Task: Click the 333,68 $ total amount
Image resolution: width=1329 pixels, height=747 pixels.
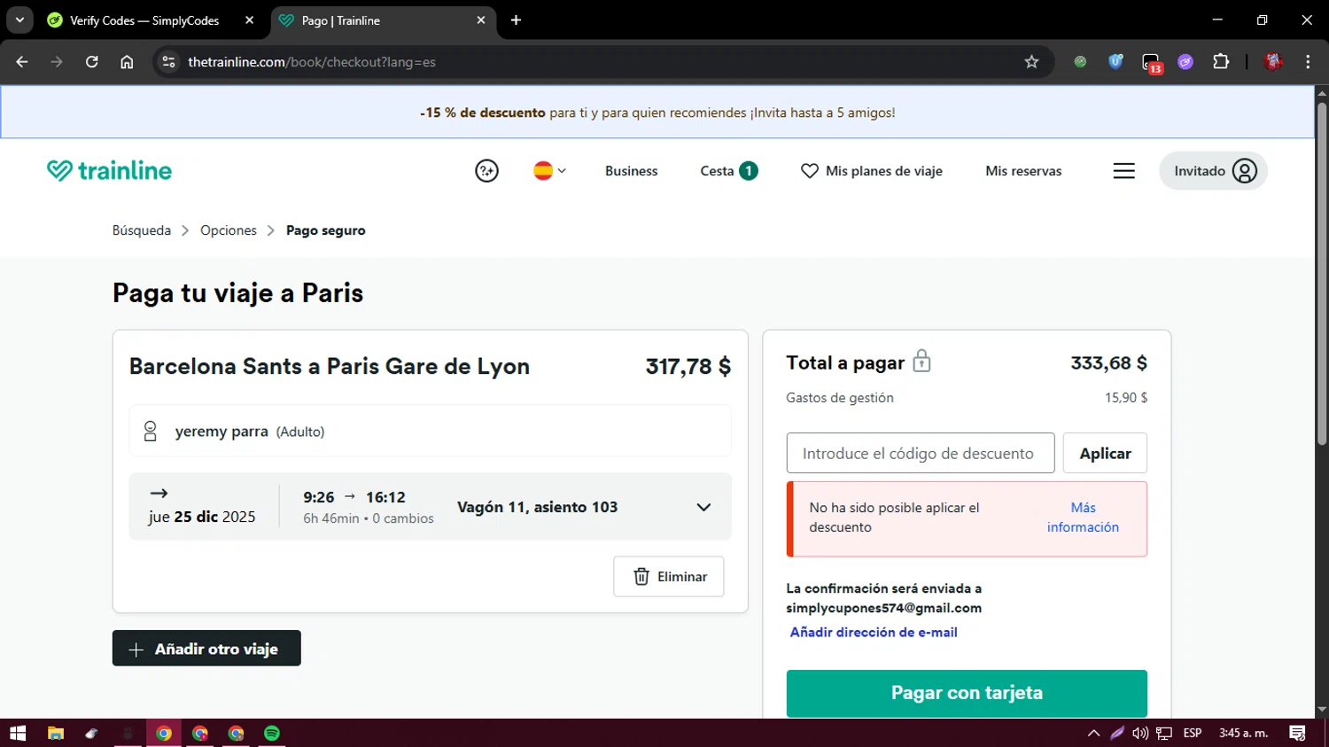Action: pyautogui.click(x=1108, y=362)
